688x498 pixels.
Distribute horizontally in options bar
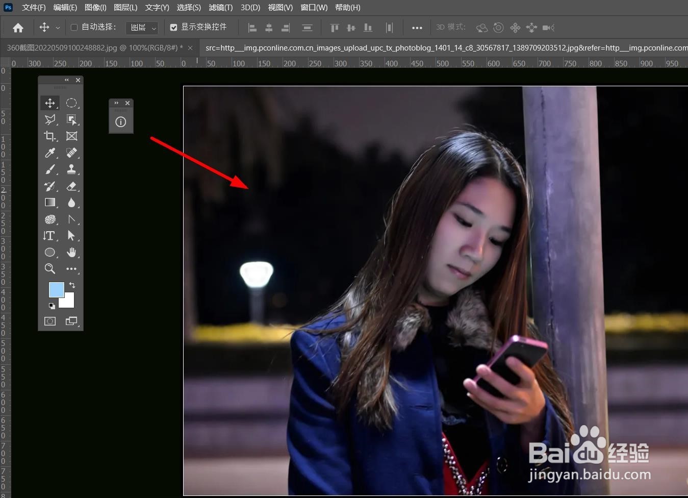pos(389,28)
